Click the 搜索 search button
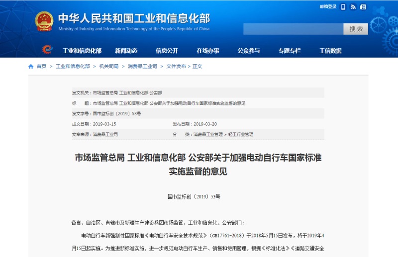Viewport: 398px width, 257px height. [356, 29]
